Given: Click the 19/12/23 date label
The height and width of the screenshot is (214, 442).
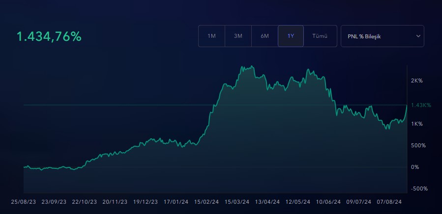Looking at the screenshot, I should click(x=145, y=202).
